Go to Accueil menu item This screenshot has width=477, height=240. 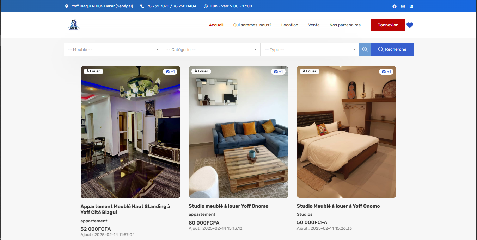(216, 25)
